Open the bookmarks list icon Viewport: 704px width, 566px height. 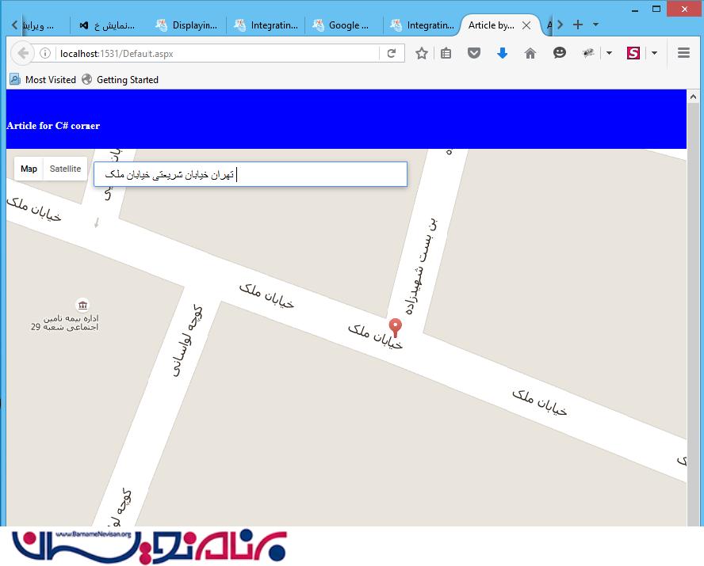point(446,53)
